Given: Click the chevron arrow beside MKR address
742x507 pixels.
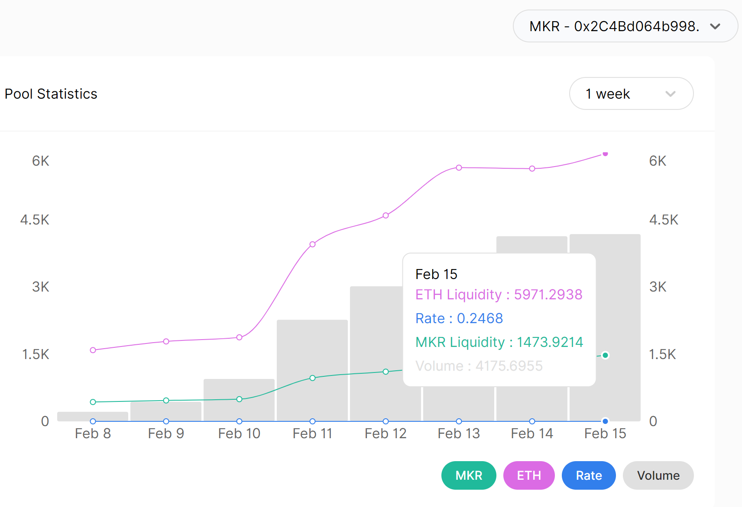Looking at the screenshot, I should click(x=715, y=26).
